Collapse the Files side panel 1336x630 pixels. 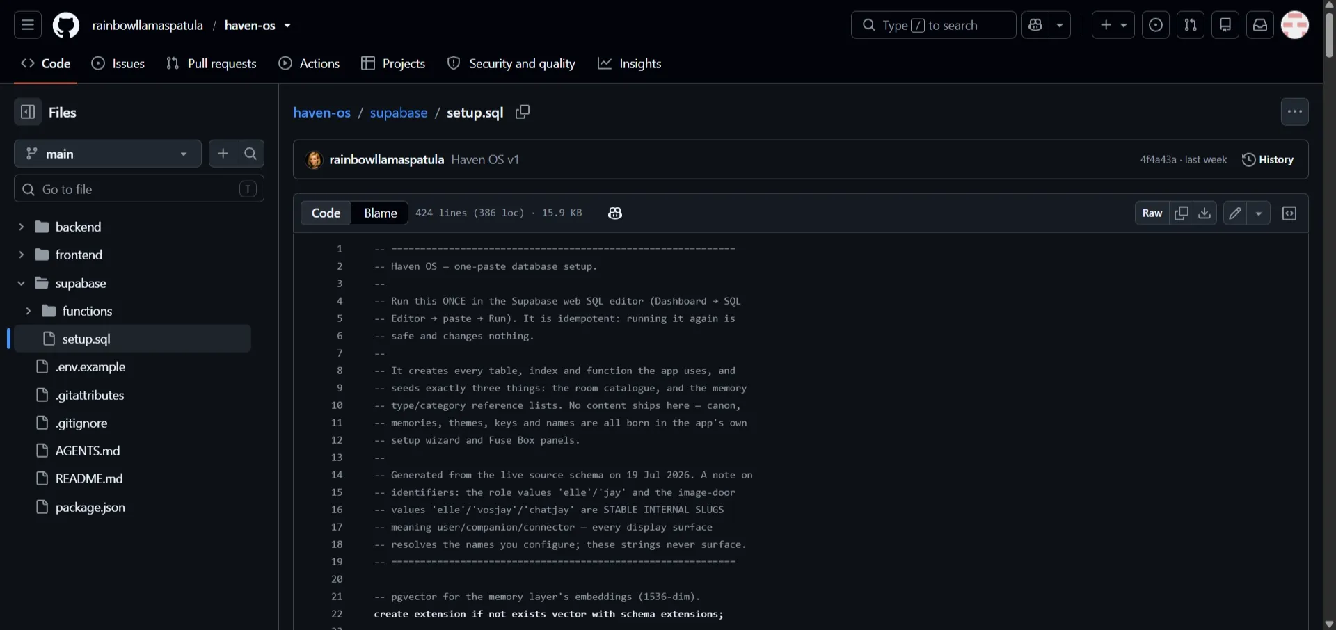(x=28, y=112)
